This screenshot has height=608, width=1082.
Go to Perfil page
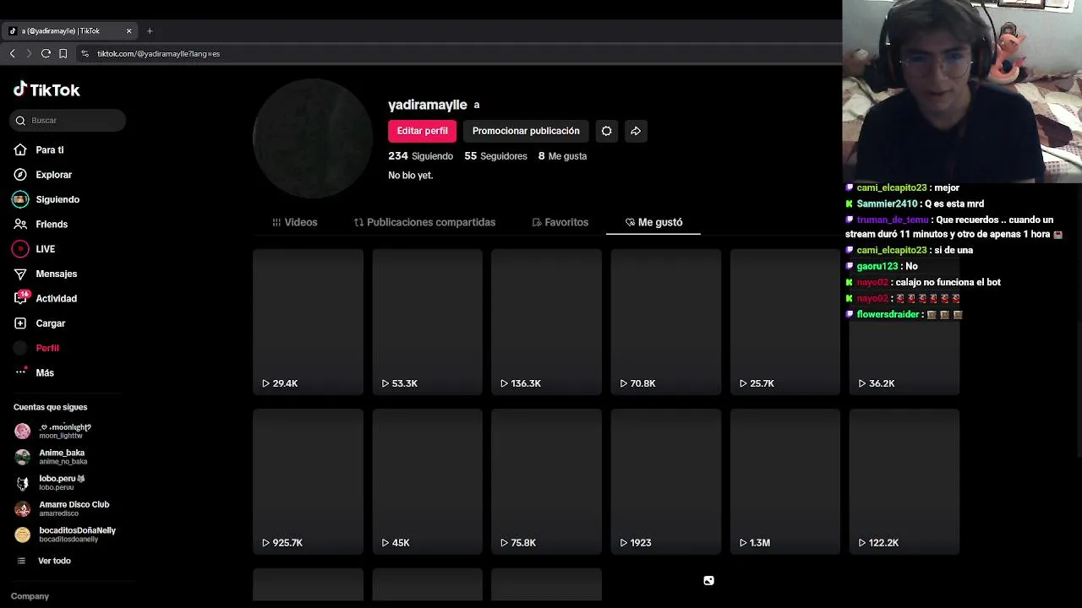point(36,348)
